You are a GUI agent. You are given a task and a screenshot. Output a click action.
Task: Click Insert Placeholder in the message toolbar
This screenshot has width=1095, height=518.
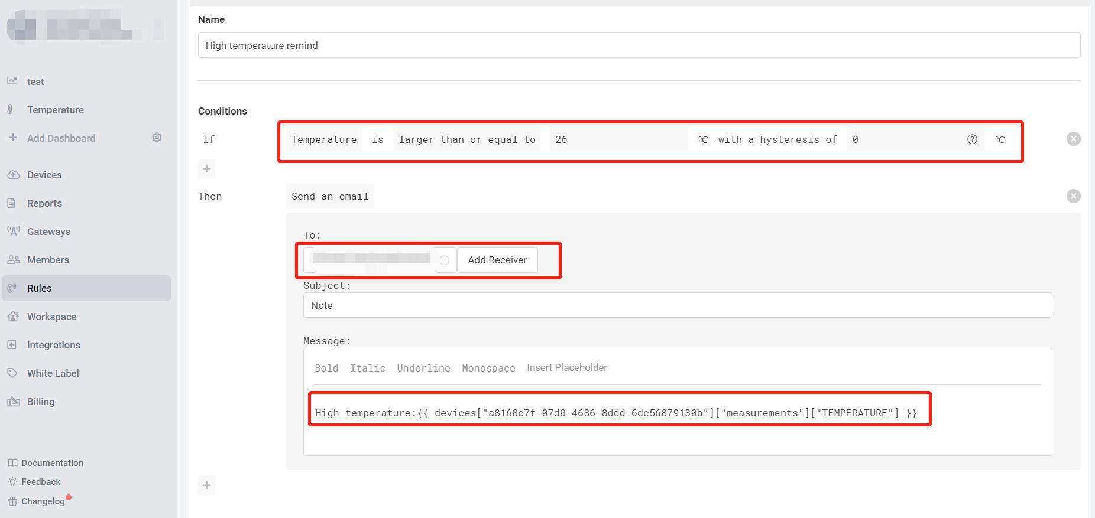pyautogui.click(x=566, y=367)
